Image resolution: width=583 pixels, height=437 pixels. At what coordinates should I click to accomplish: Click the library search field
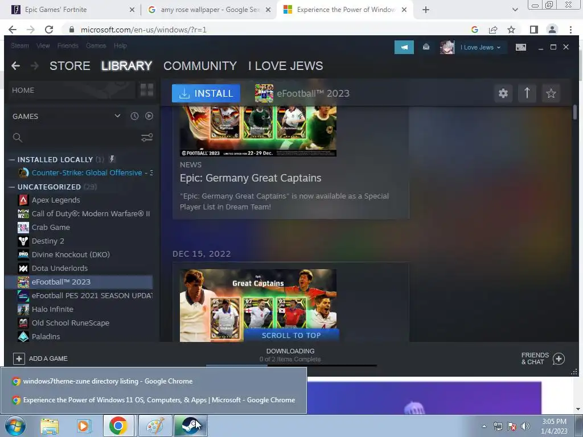tap(75, 138)
